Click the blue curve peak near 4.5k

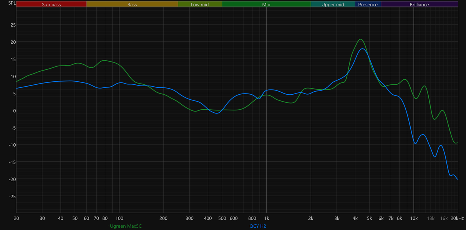click(x=362, y=49)
